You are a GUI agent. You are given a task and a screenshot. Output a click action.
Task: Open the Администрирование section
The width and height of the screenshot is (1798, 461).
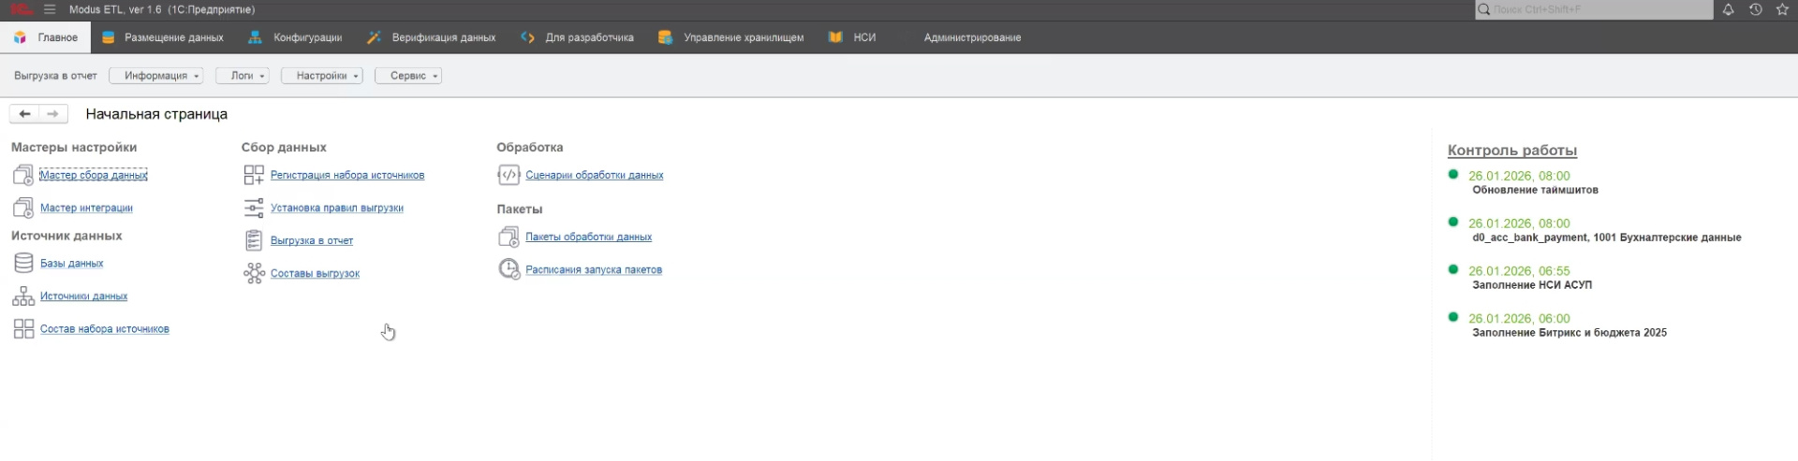[972, 37]
